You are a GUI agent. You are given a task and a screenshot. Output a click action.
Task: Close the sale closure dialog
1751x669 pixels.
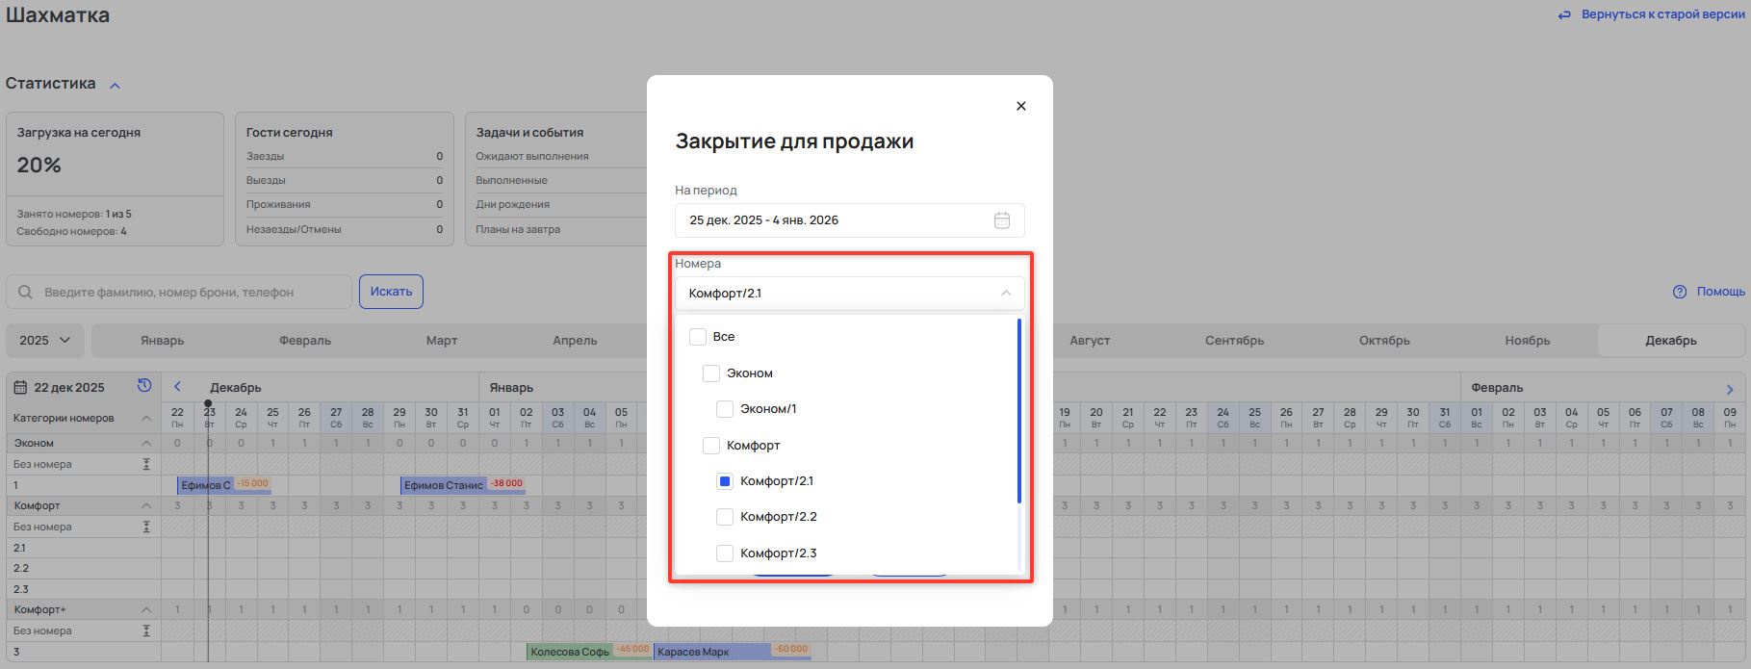[1020, 106]
